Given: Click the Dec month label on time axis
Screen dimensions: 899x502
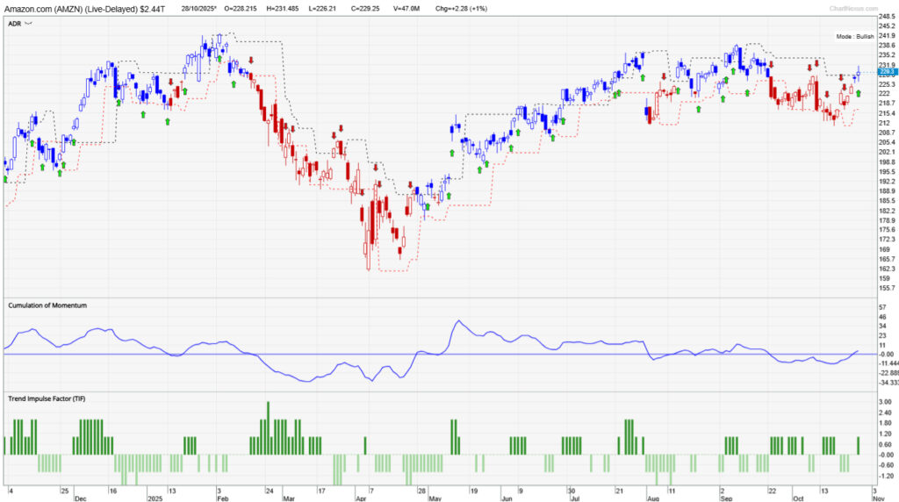Looking at the screenshot, I should click(80, 498).
